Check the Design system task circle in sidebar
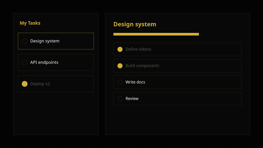 (x=25, y=41)
